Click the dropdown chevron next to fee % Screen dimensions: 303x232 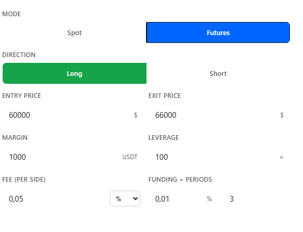136,198
